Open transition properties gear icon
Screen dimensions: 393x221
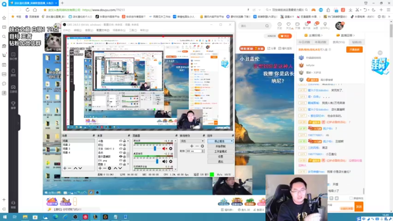tap(202, 146)
